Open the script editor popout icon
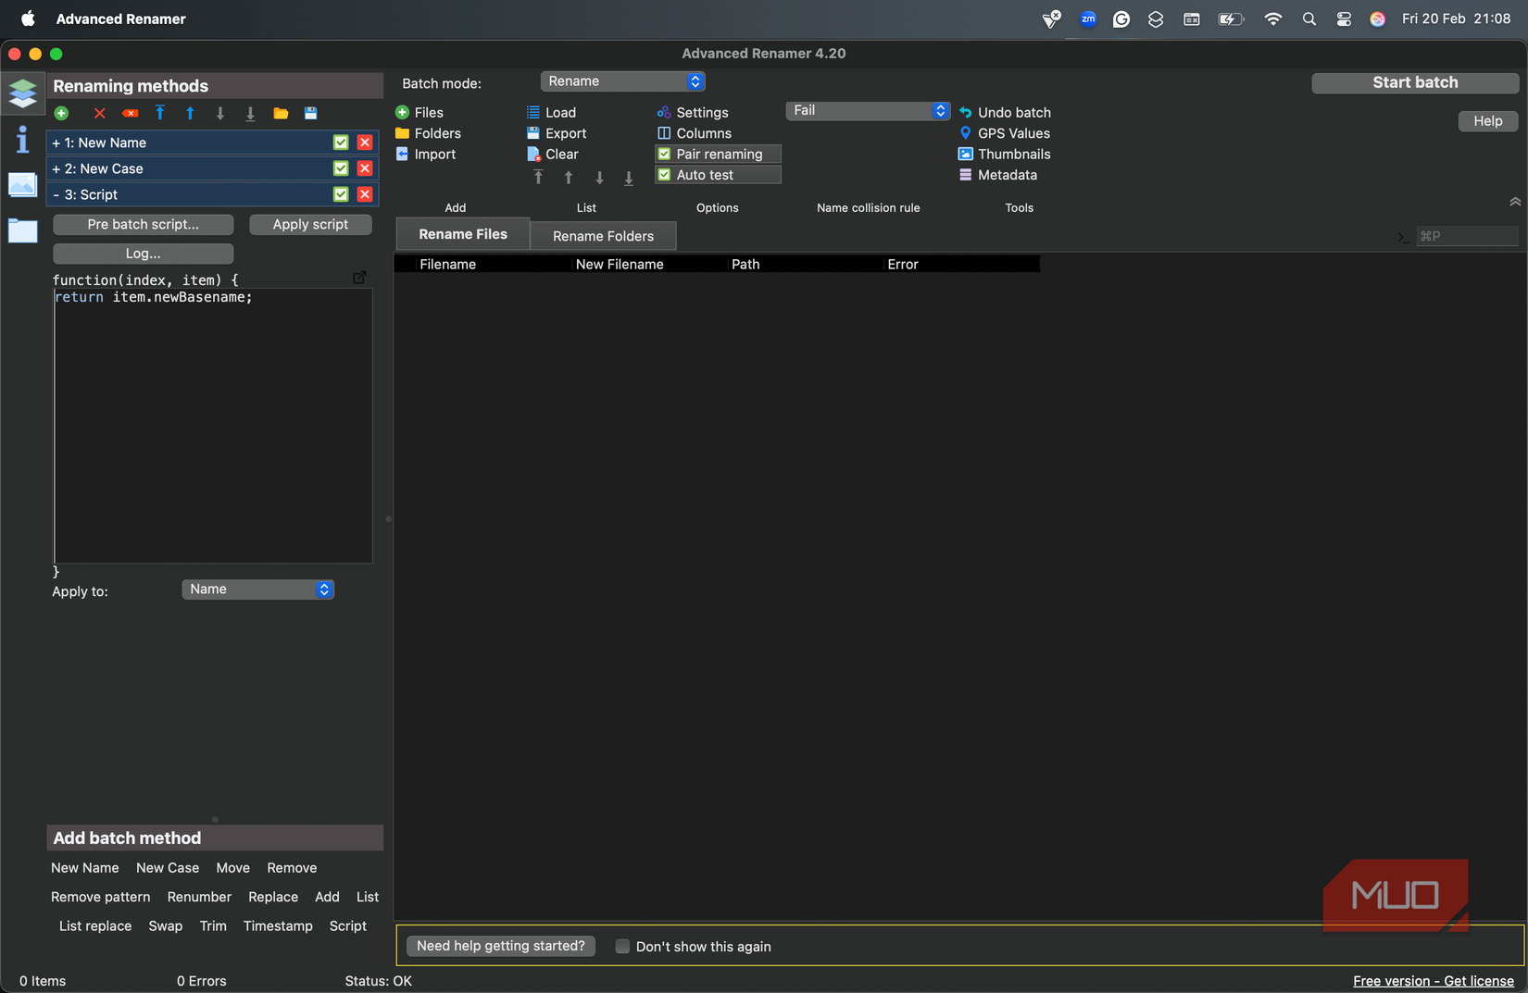Screen dimensions: 1528x993 pyautogui.click(x=359, y=278)
